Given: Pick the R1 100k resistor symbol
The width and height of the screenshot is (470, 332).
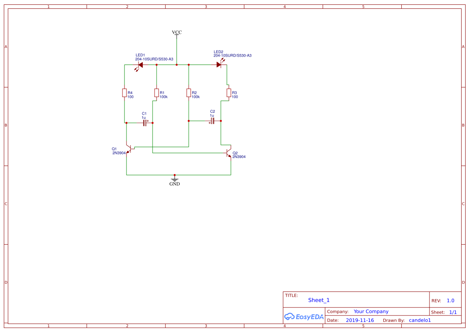Looking at the screenshot, I should (x=157, y=93).
